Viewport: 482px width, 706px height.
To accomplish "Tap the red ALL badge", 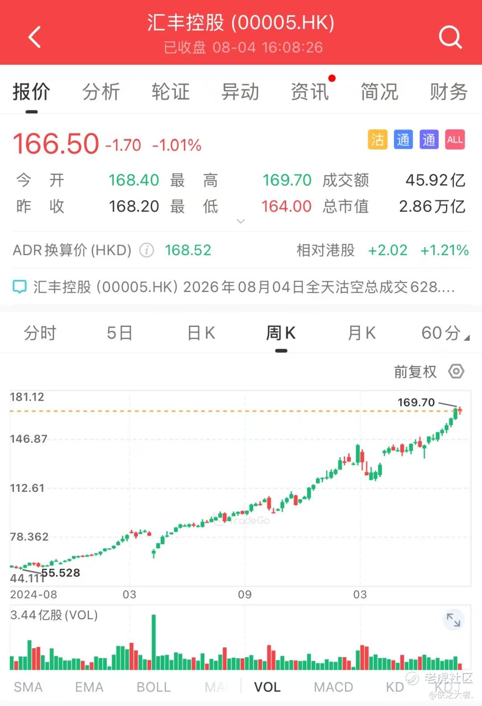I will click(x=455, y=140).
